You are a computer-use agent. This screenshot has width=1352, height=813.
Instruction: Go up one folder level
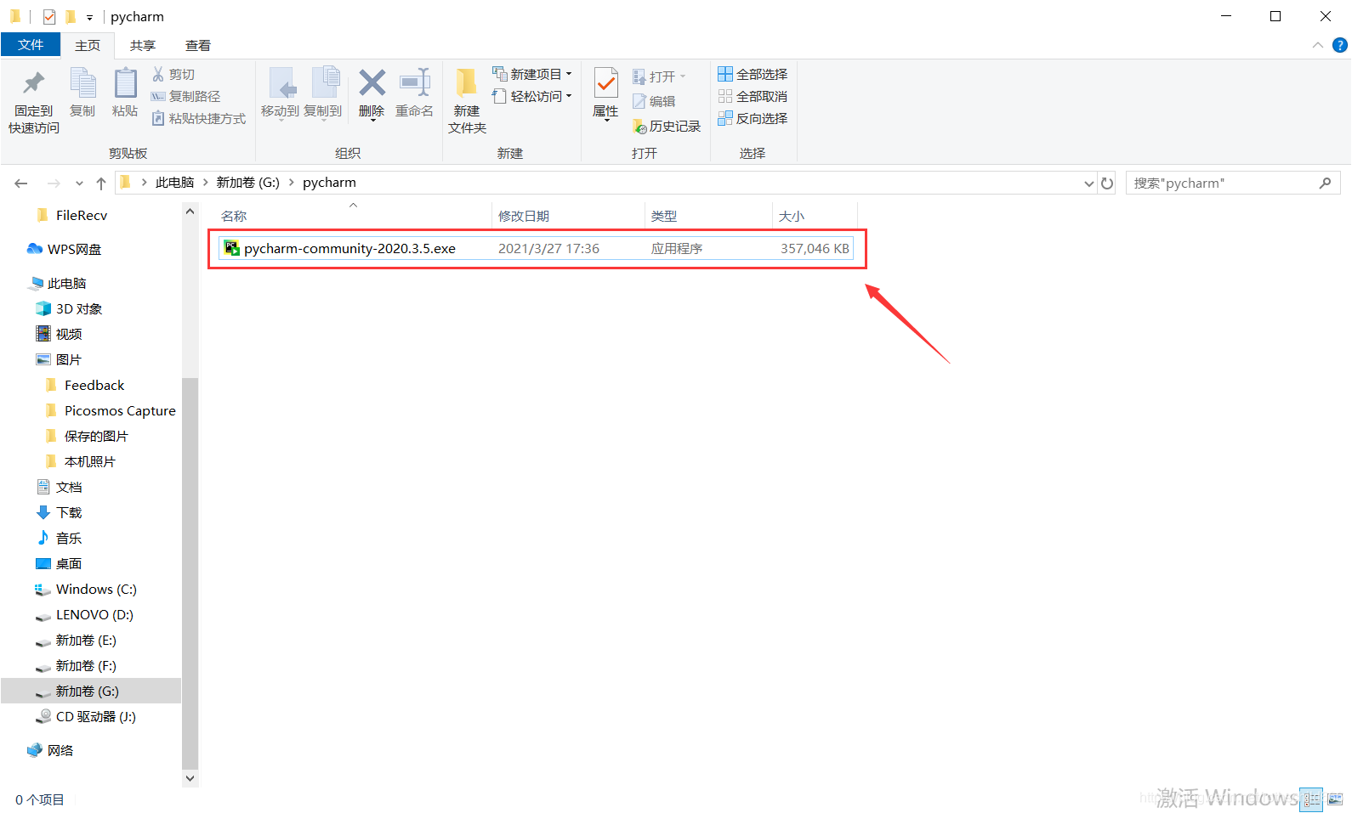coord(101,183)
